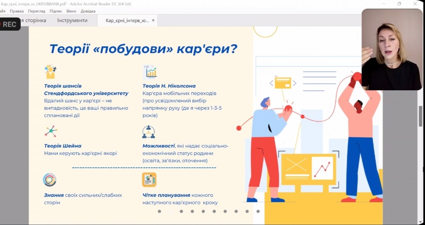Maximize the Acrobat Reader window

[399, 4]
